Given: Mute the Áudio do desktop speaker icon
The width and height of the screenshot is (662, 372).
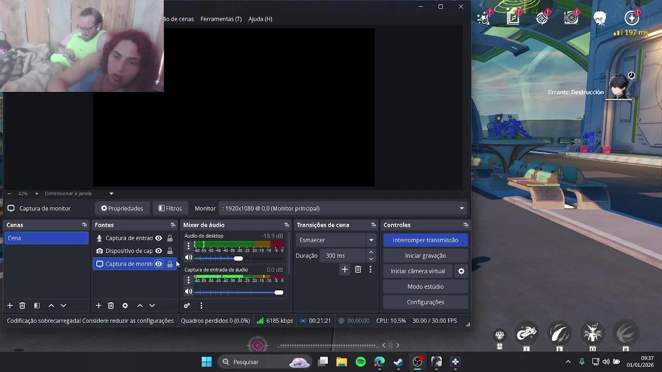Looking at the screenshot, I should pyautogui.click(x=189, y=258).
